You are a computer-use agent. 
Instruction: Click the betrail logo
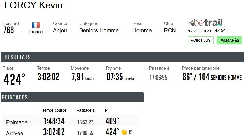tap(205, 23)
